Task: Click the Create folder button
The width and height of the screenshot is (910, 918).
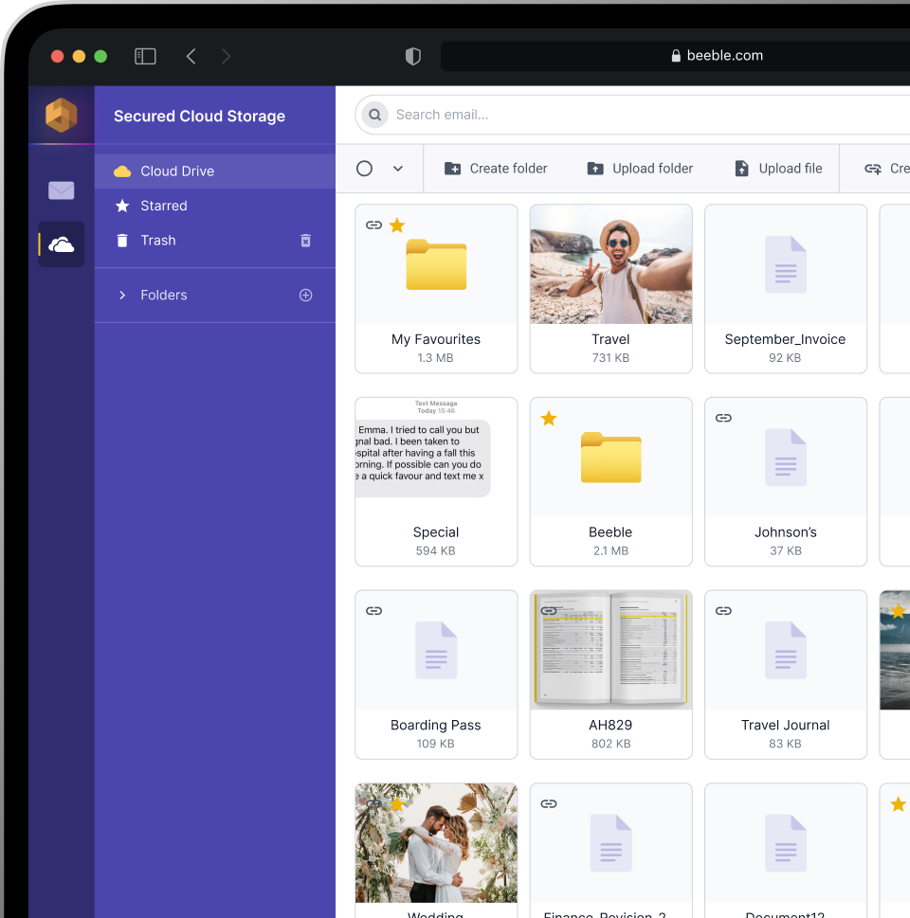Action: point(496,169)
